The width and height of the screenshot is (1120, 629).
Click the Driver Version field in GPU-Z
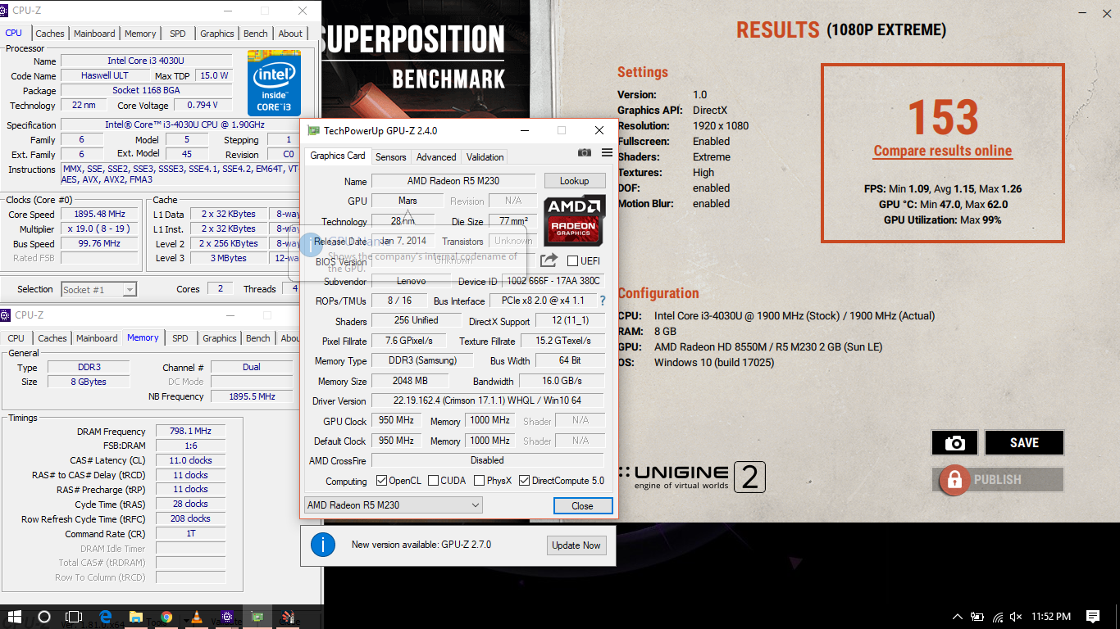pyautogui.click(x=487, y=400)
